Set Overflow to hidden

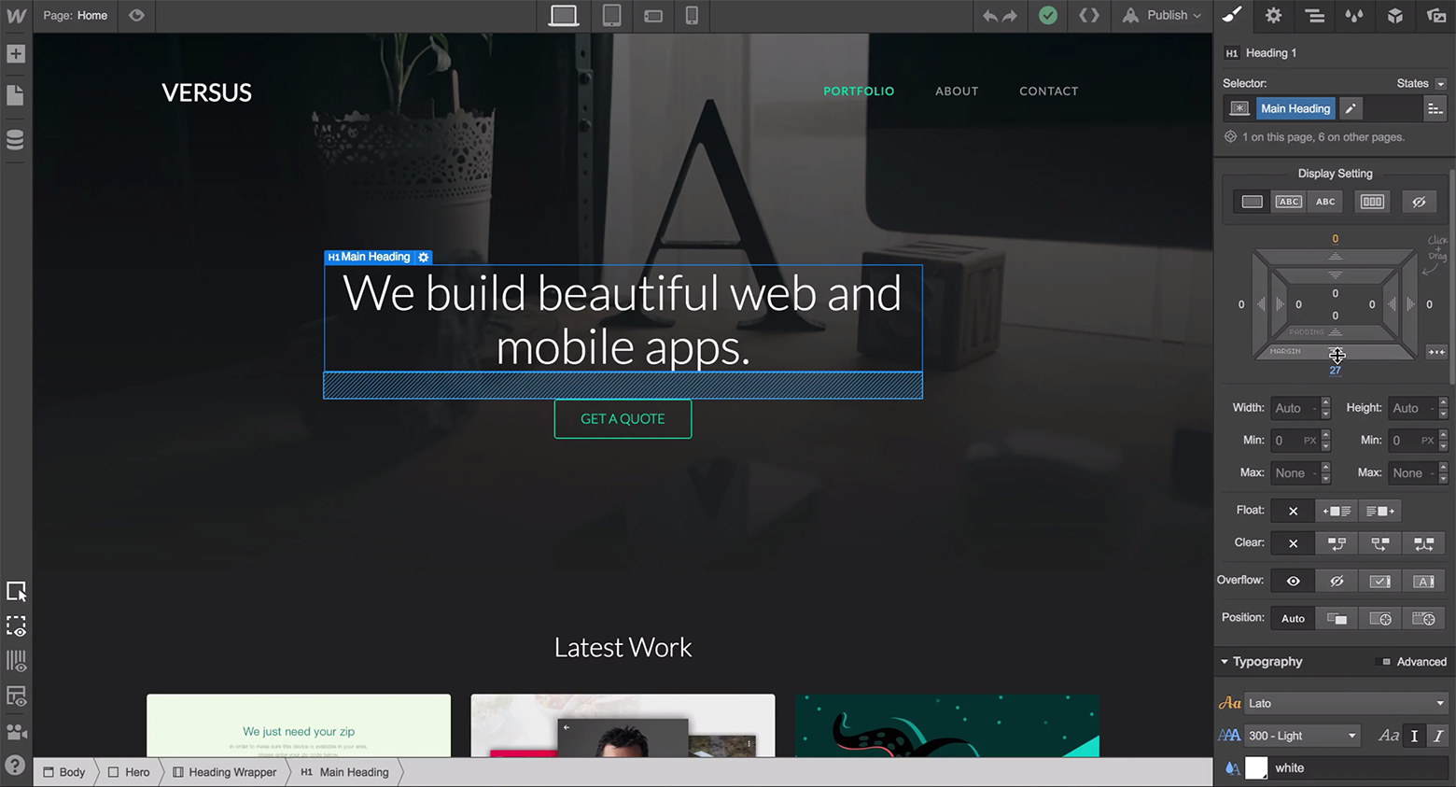click(x=1337, y=581)
